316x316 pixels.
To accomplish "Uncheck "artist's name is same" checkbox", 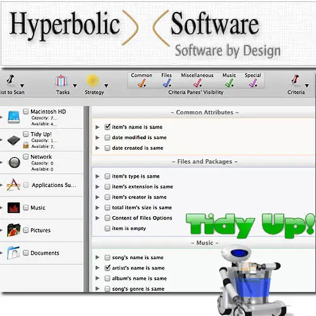I will point(107,268).
